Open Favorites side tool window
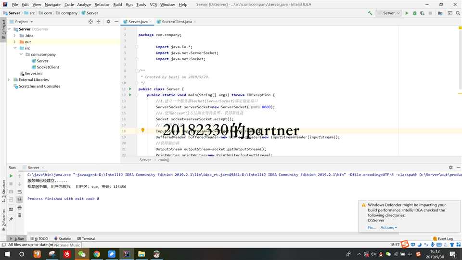The width and height of the screenshot is (462, 260). 3,220
